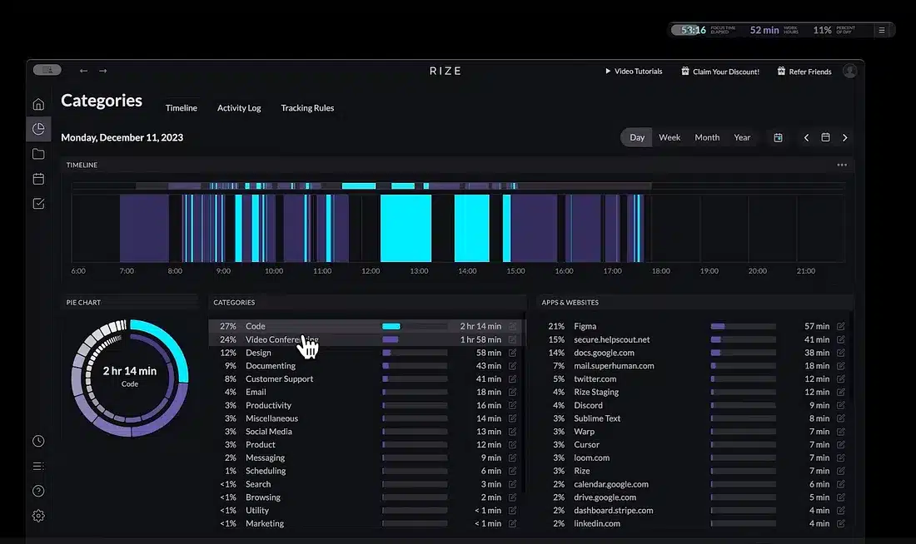Click edit icon for Figma row

tap(841, 327)
